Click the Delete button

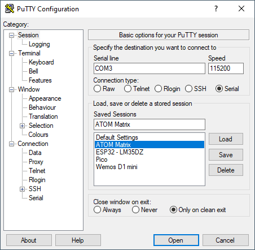pyautogui.click(x=226, y=170)
